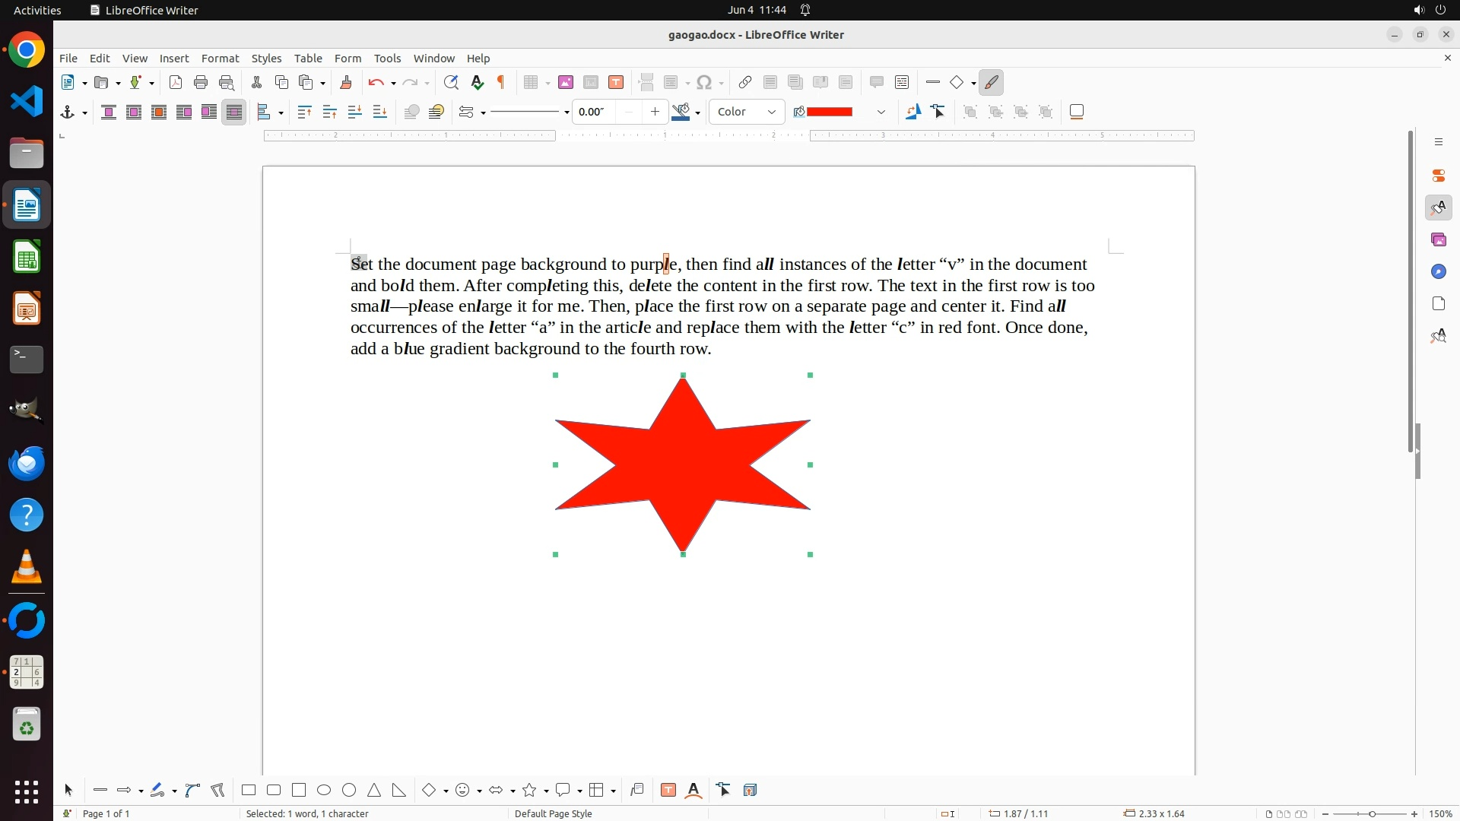
Task: Open Export as PDF icon
Action: click(176, 83)
